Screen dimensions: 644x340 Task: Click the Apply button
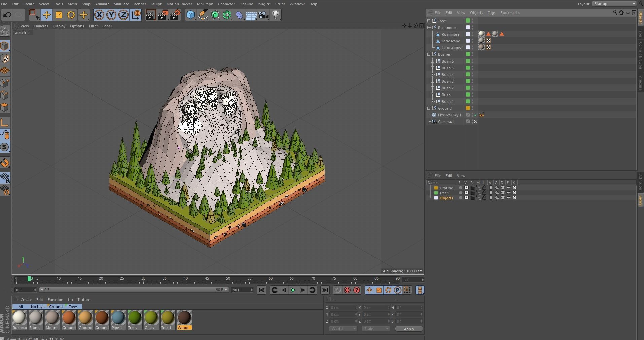click(409, 329)
